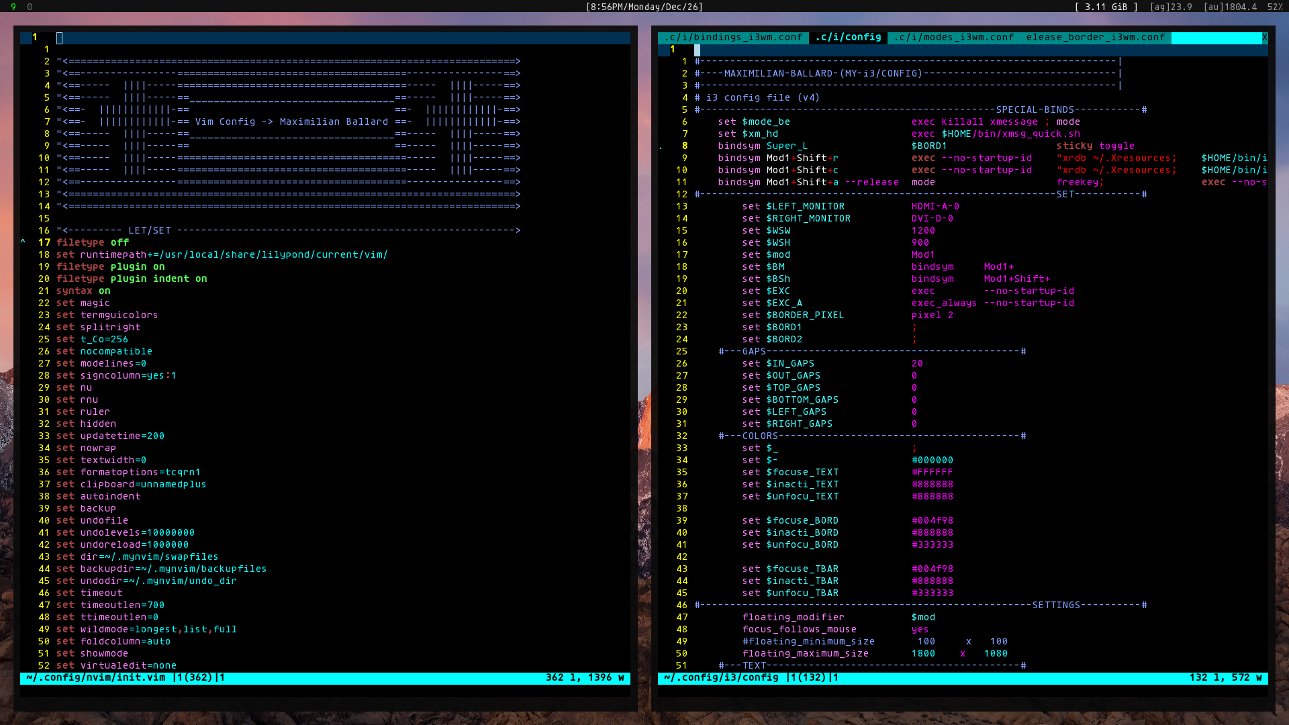Click the 'set undodir' line in init.vim
The width and height of the screenshot is (1289, 725).
(146, 581)
